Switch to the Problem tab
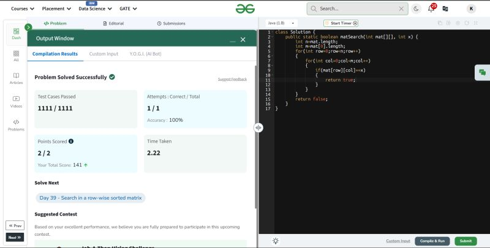490x248 pixels. coord(55,23)
